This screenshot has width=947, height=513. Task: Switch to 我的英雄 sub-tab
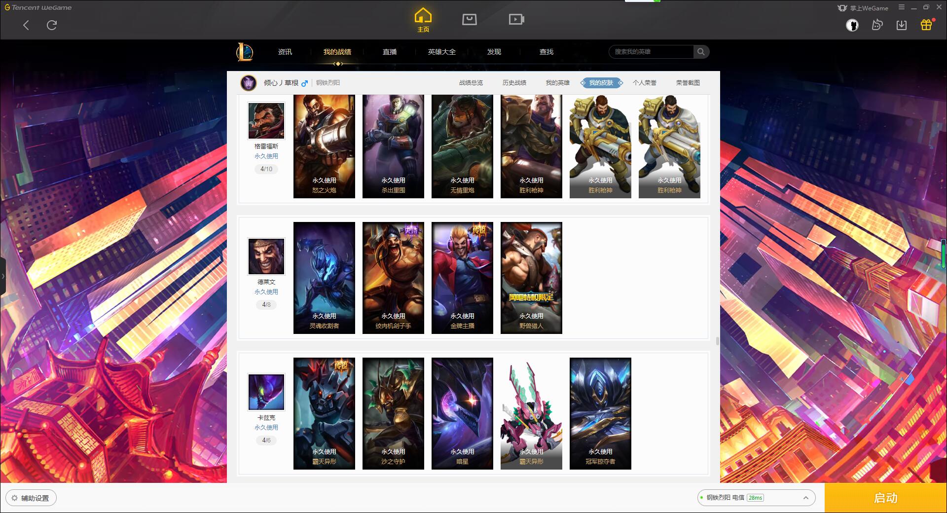(x=558, y=83)
